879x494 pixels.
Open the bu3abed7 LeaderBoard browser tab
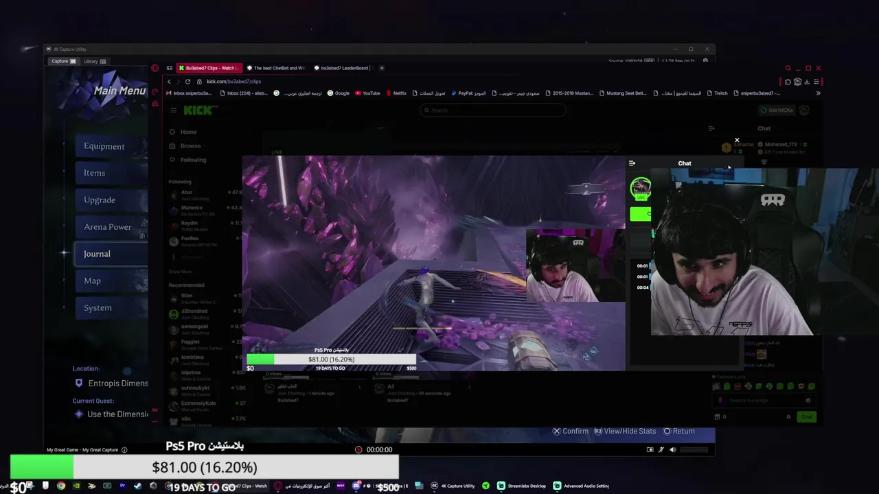tap(343, 68)
